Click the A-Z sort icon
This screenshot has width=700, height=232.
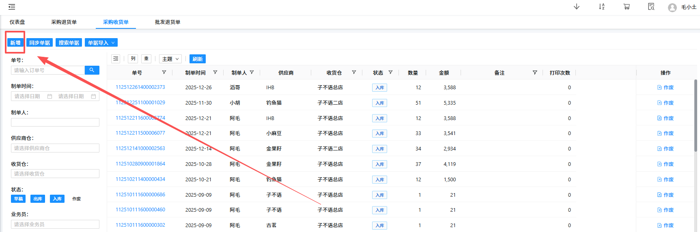[602, 7]
